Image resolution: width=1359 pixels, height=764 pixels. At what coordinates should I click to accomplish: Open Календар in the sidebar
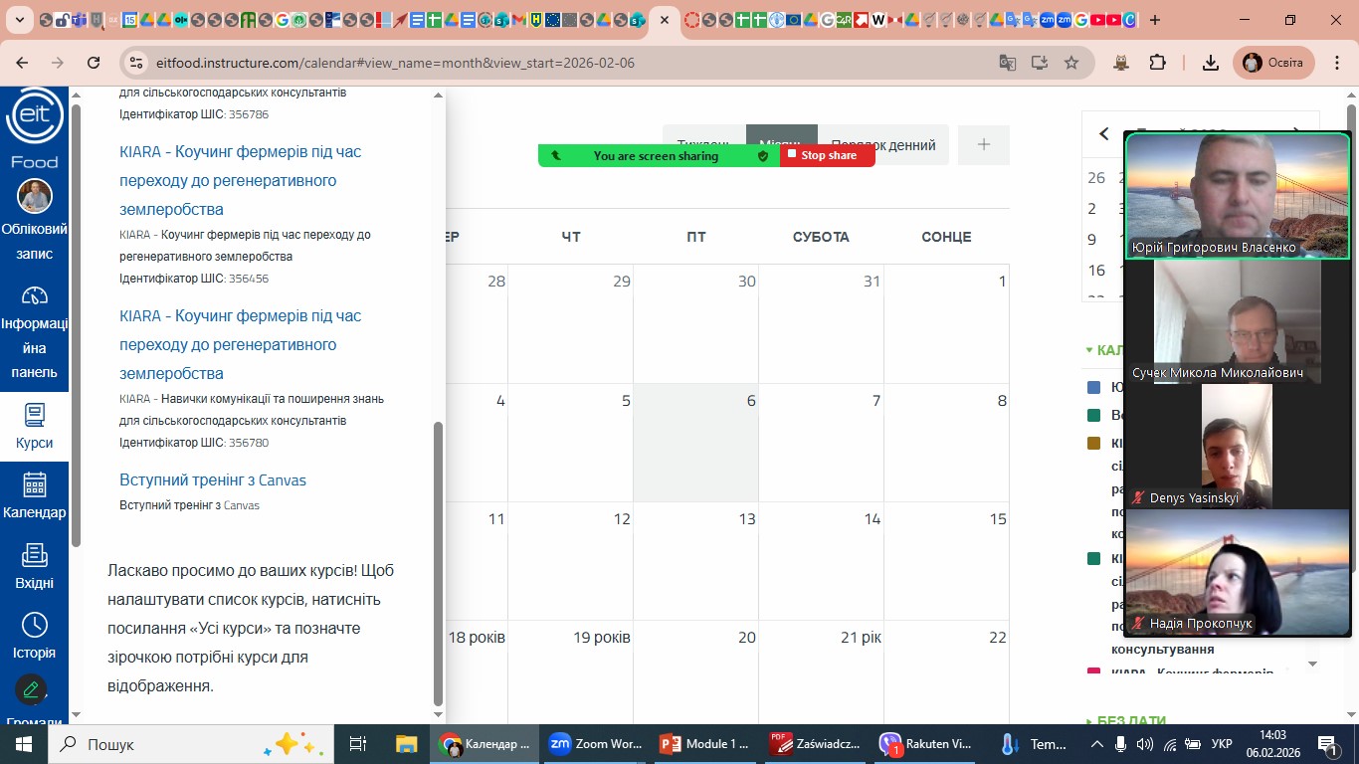coord(35,496)
